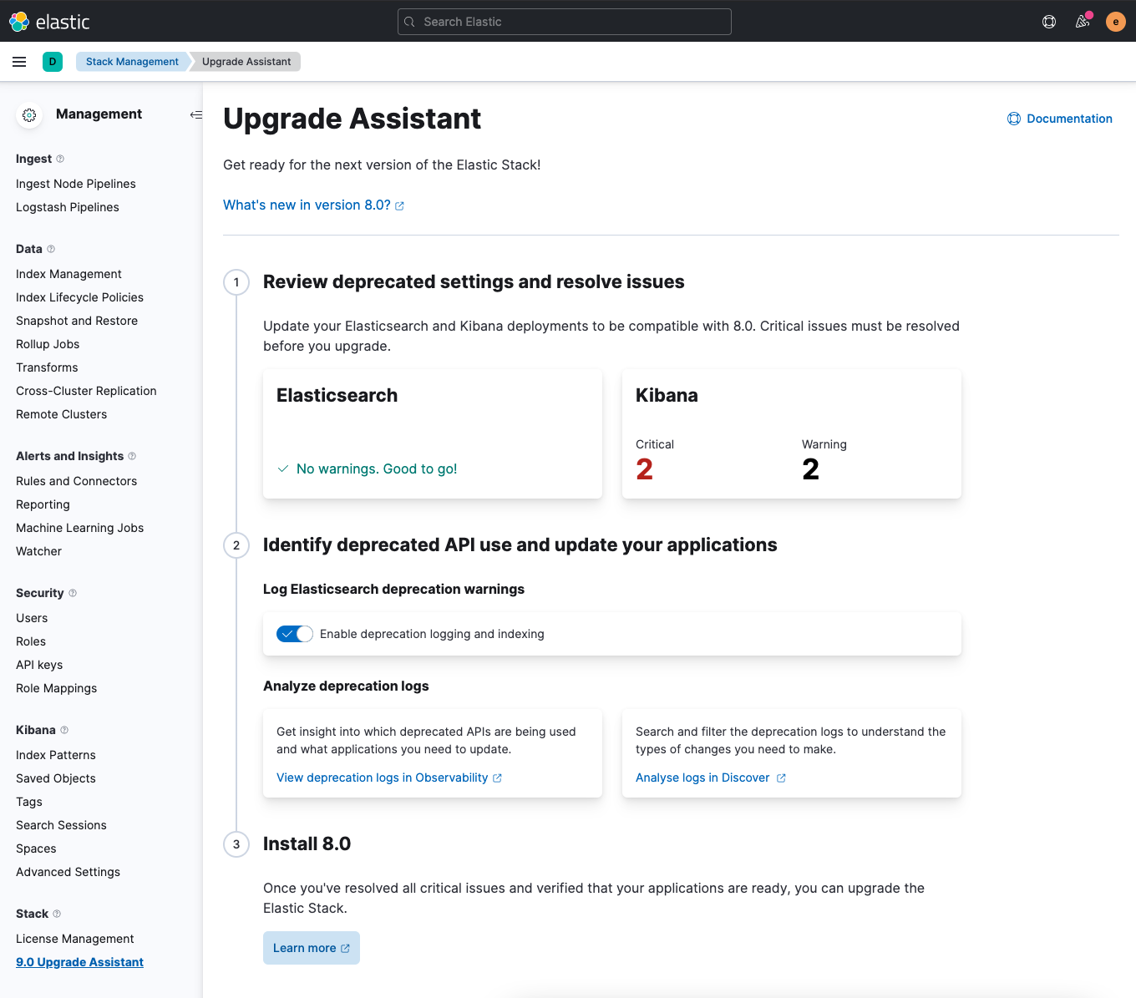Go to Stack Management breadcrumb

click(132, 62)
